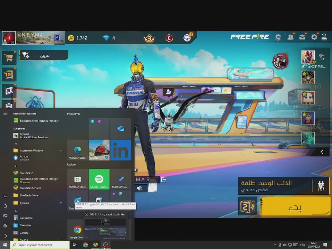Open the Outlook tile
Viewport: 332px width, 249px height.
click(x=121, y=128)
